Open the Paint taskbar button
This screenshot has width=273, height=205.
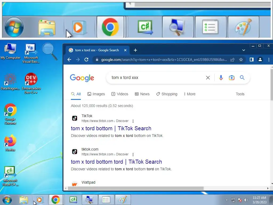click(x=123, y=200)
